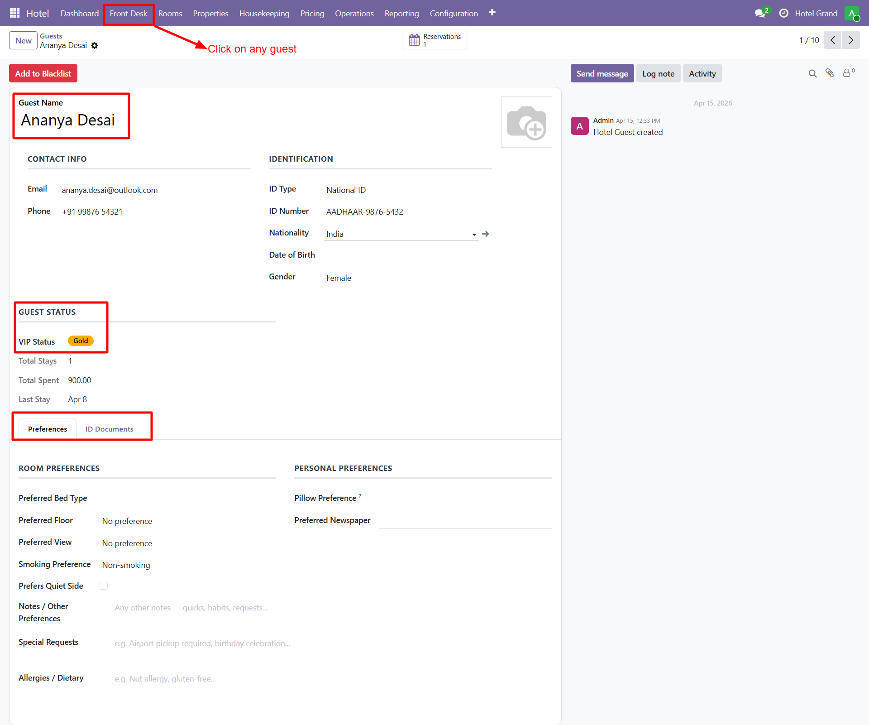The image size is (869, 725).
Task: Open Preferred Floor selection field
Action: (x=127, y=521)
